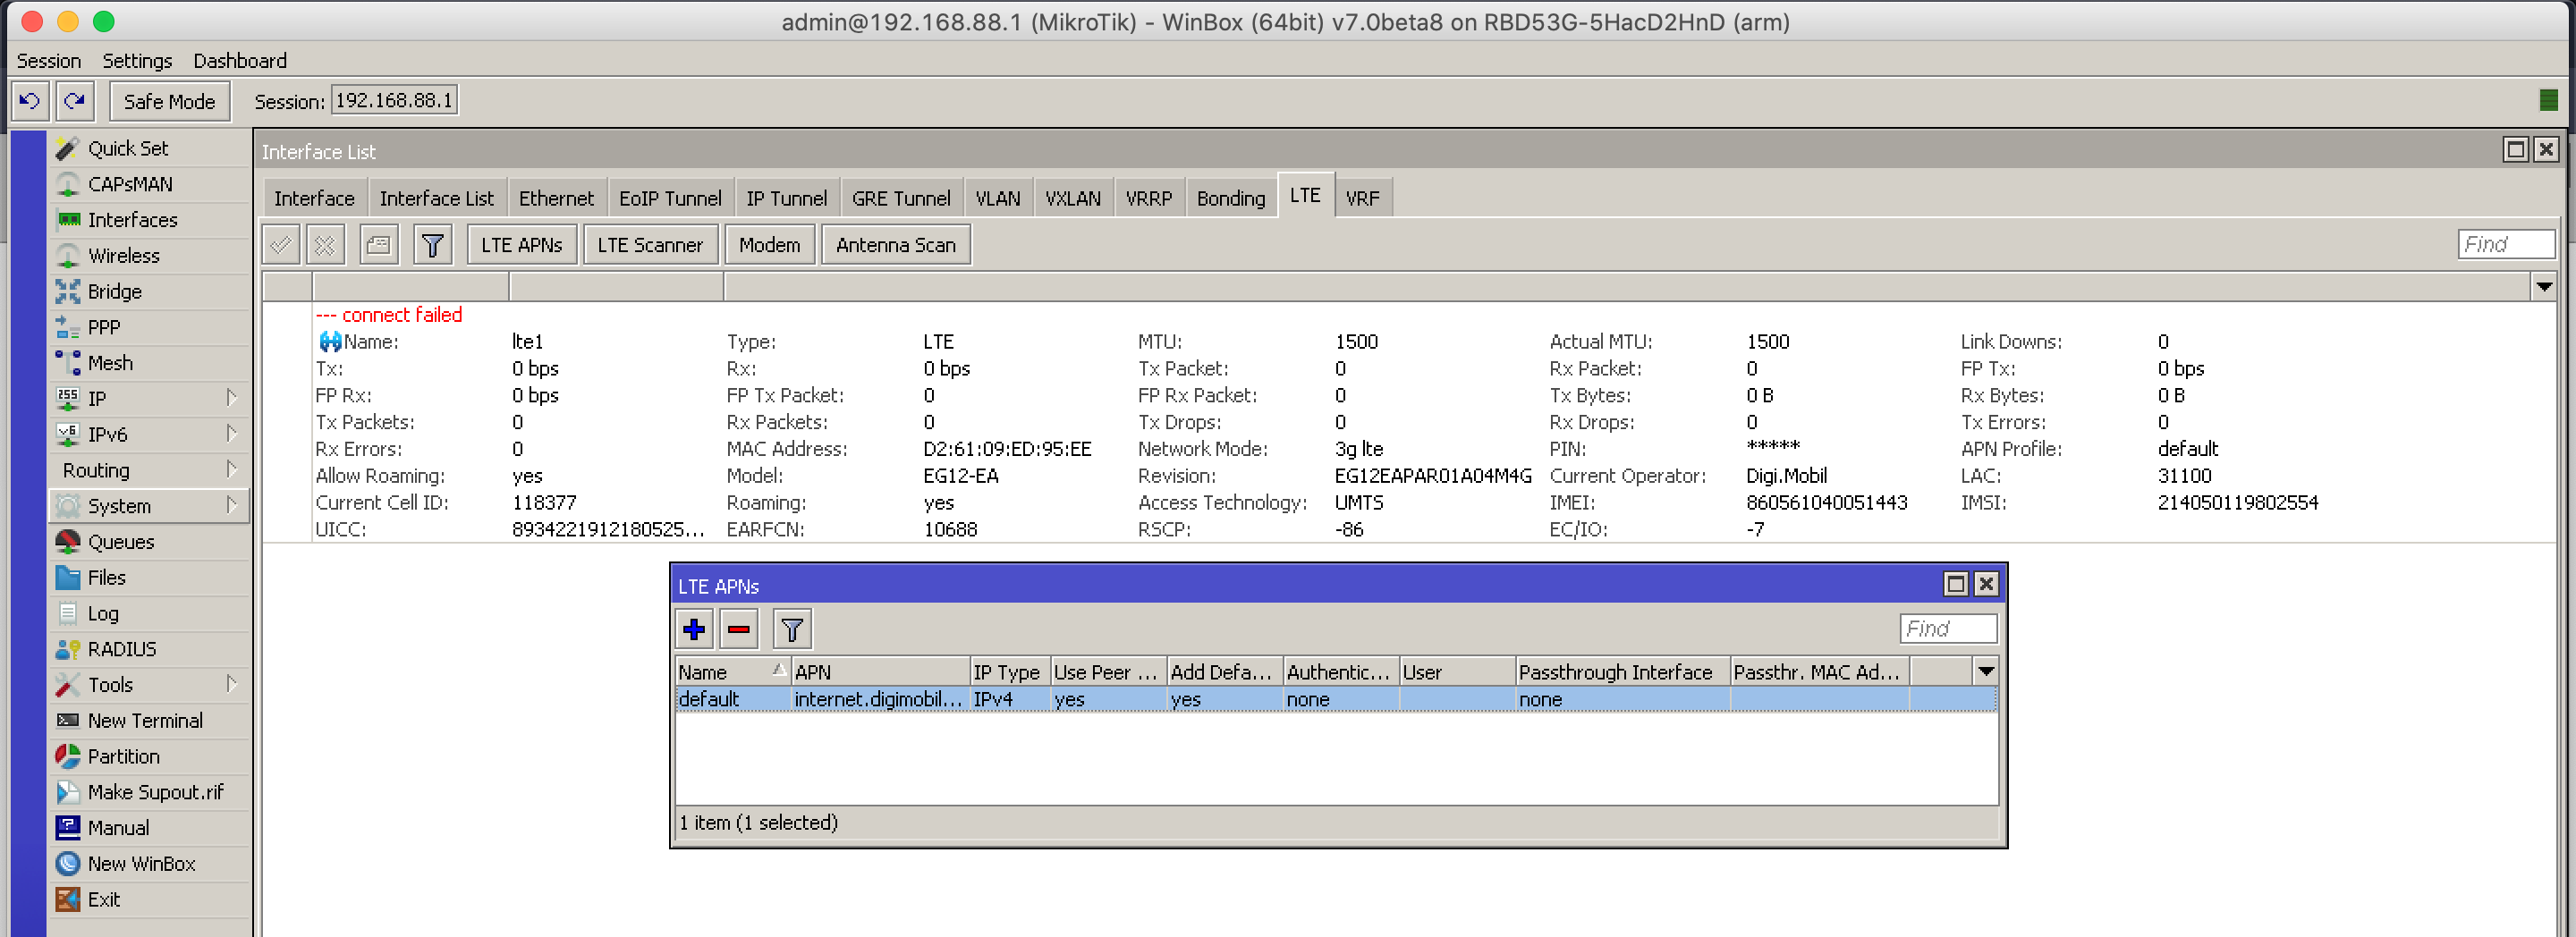The image size is (2576, 937).
Task: Add new APN with plus icon
Action: pos(694,630)
